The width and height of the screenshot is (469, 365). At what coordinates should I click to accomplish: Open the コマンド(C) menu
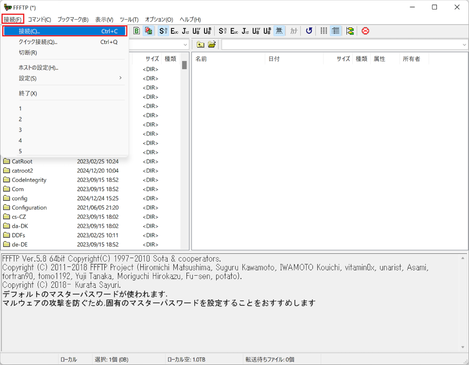coord(40,19)
